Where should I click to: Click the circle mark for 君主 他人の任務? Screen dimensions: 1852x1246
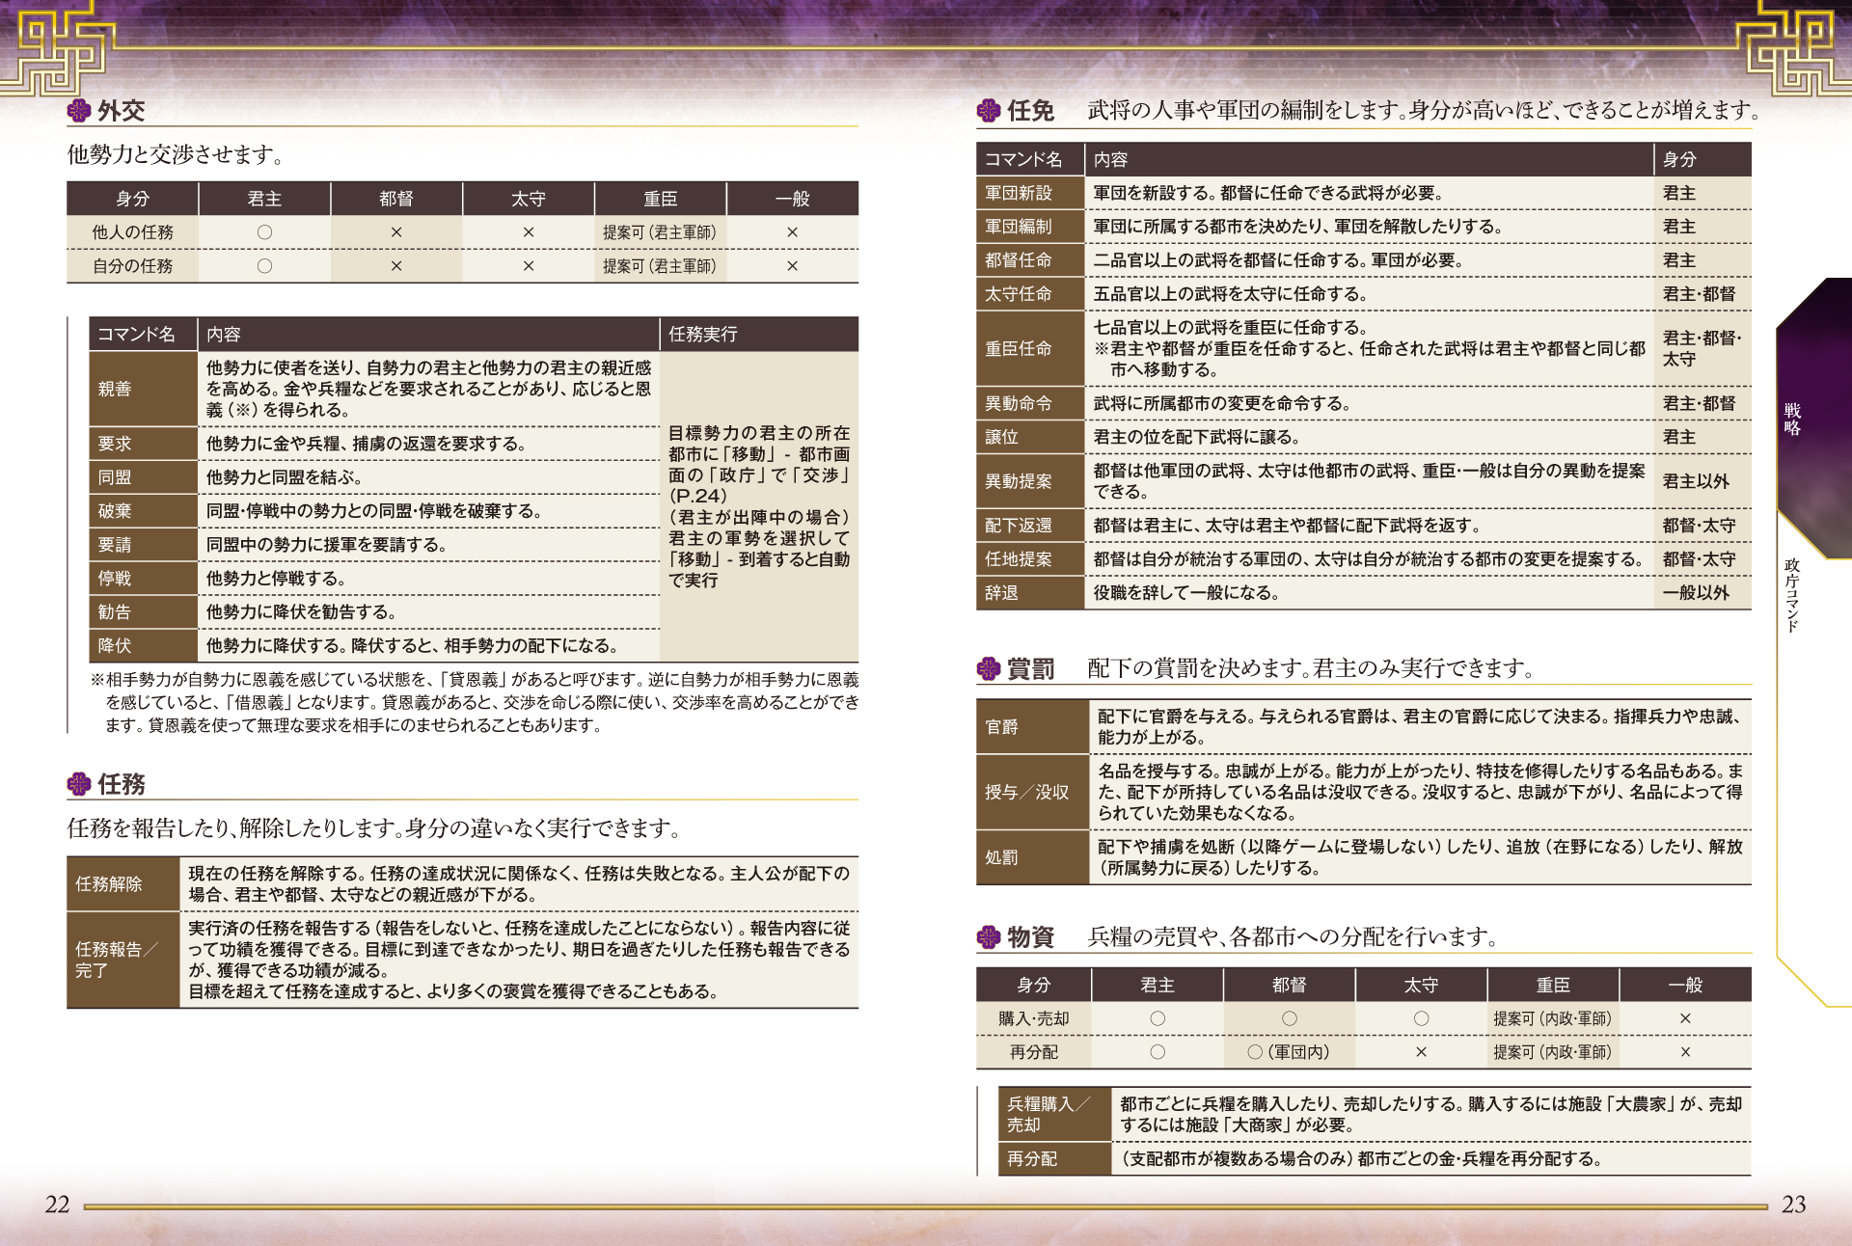(264, 232)
